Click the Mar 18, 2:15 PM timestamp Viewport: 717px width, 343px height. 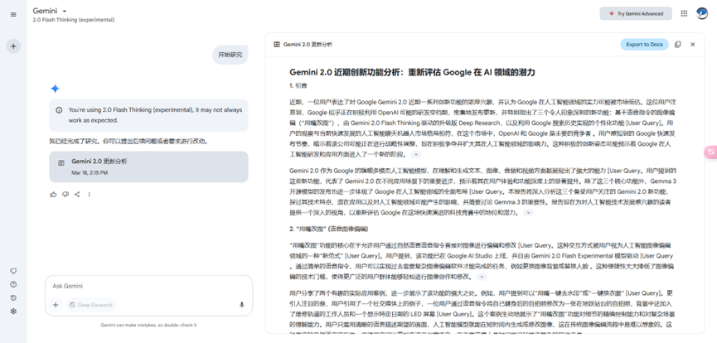click(90, 173)
